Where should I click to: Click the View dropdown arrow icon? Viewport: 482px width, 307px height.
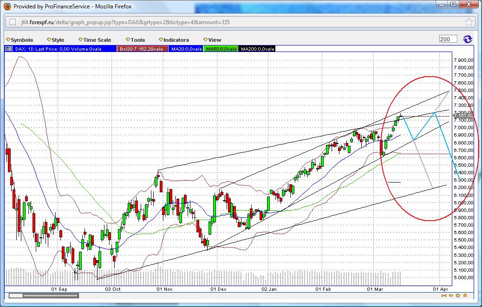[205, 39]
